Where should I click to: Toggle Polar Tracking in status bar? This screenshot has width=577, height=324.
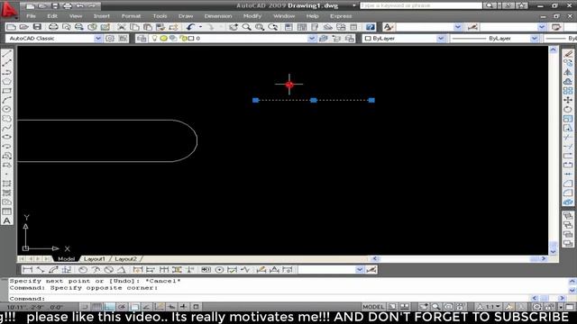pyautogui.click(x=123, y=307)
